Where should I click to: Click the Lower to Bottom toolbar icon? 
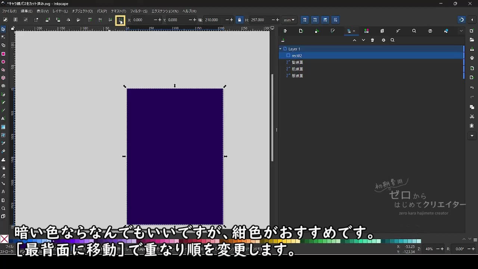point(120,20)
